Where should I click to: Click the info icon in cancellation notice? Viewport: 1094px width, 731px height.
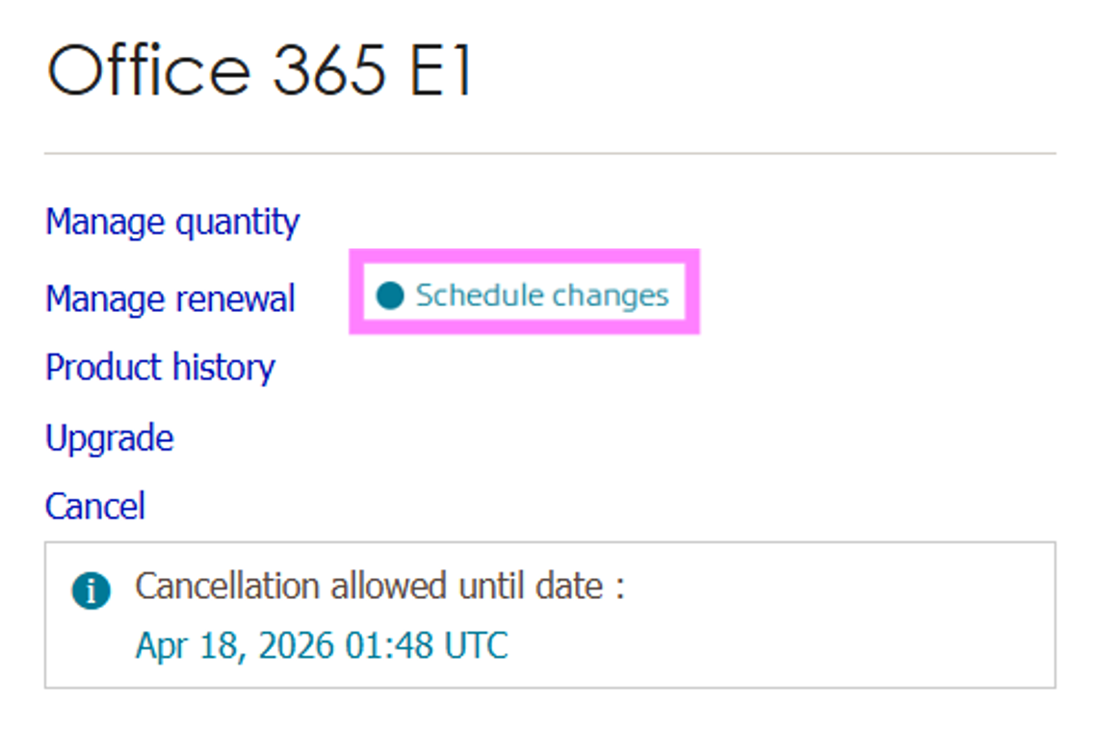[x=91, y=591]
